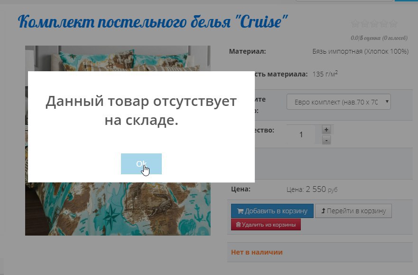Image resolution: width=418 pixels, height=275 pixels.
Task: Click material value Бязь импортная (Хлопок 100%)
Action: [361, 51]
